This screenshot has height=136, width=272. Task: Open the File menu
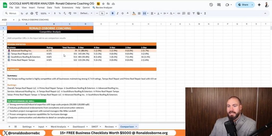pyautogui.click(x=11, y=8)
